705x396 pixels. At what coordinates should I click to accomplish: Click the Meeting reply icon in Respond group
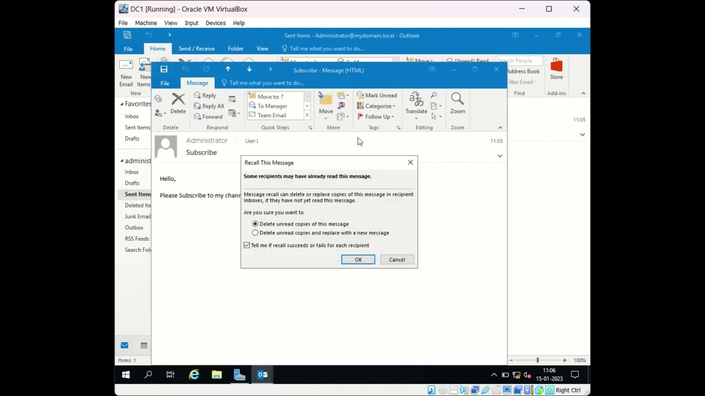point(232,99)
